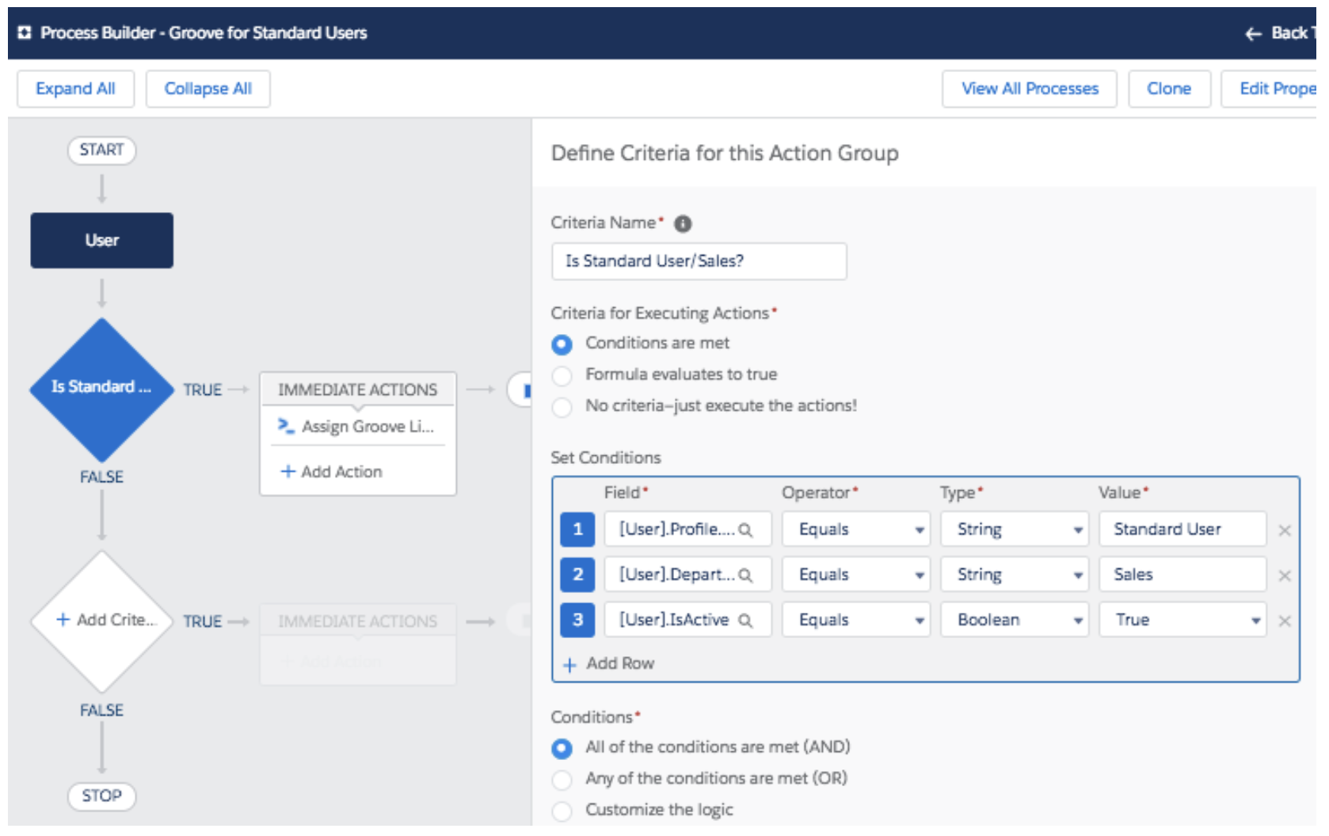The width and height of the screenshot is (1329, 836).
Task: Click the Add Criteria diamond node
Action: tap(101, 621)
